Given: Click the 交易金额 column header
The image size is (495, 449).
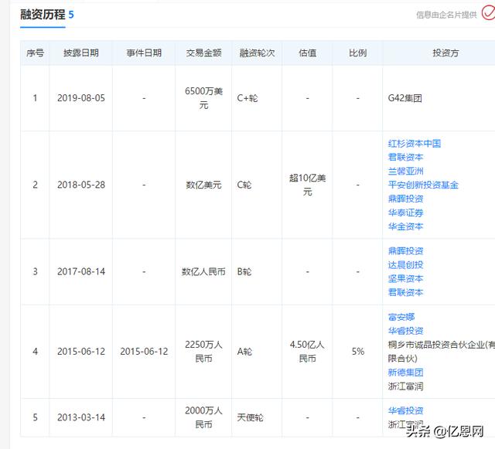Looking at the screenshot, I should [203, 53].
